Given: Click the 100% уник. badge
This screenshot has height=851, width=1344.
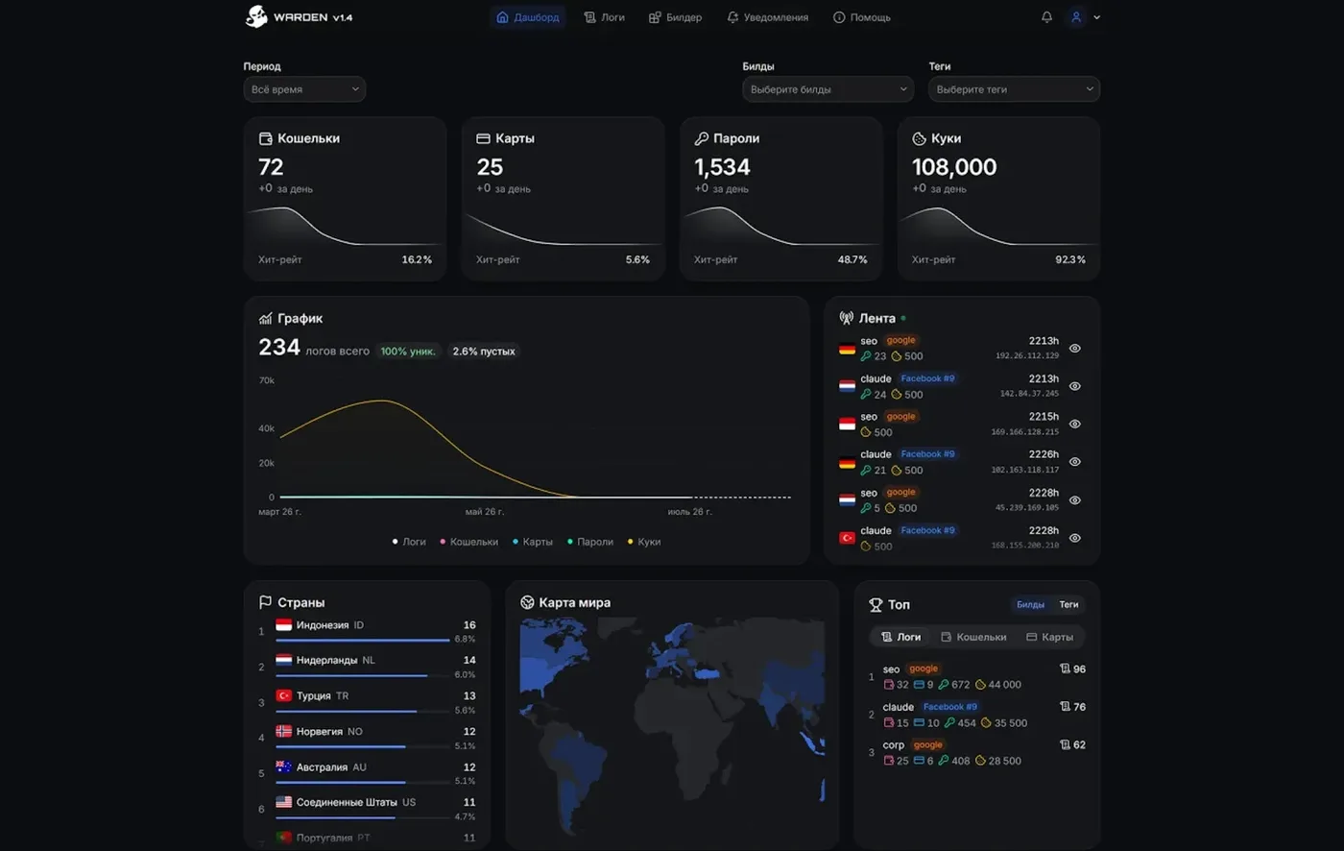Looking at the screenshot, I should [x=408, y=352].
